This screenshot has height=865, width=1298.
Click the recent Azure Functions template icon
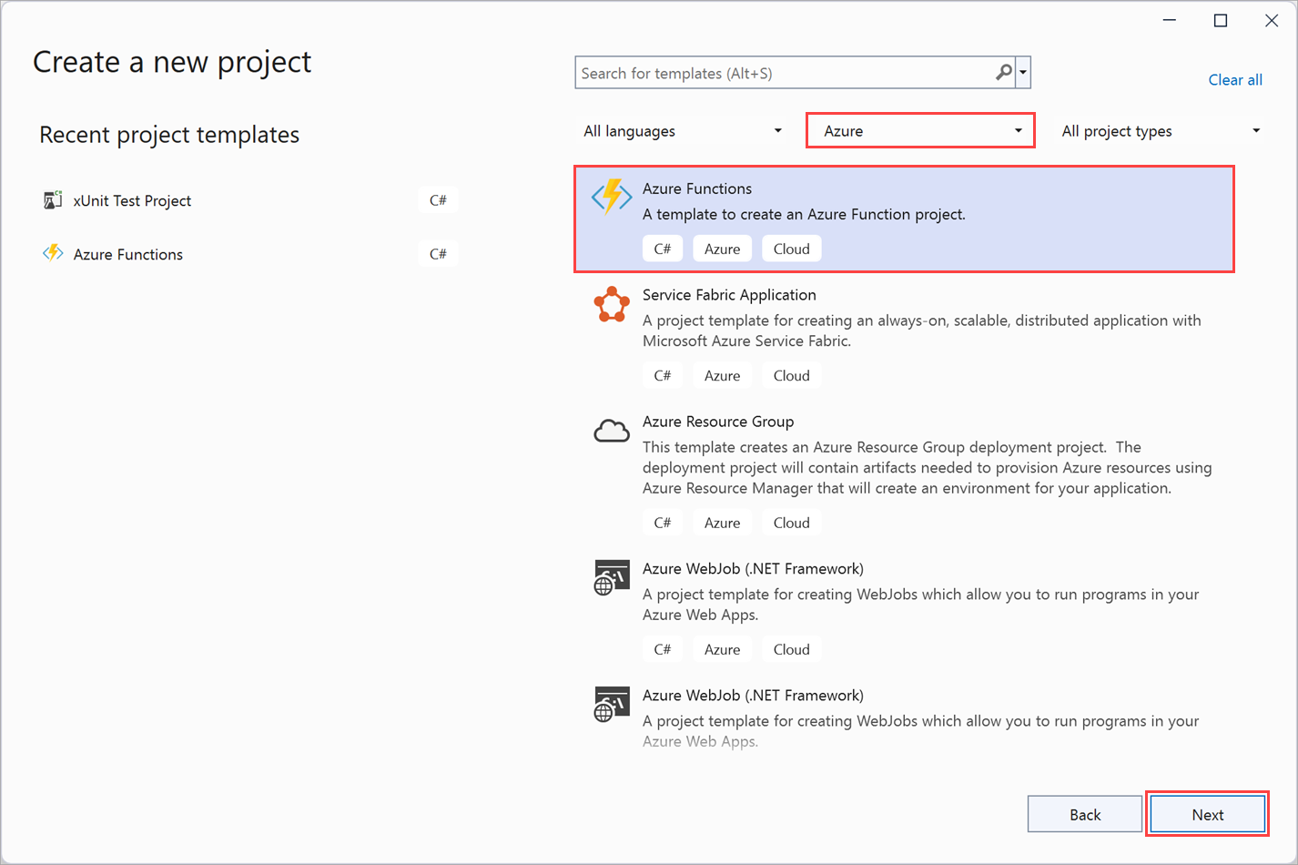[53, 253]
